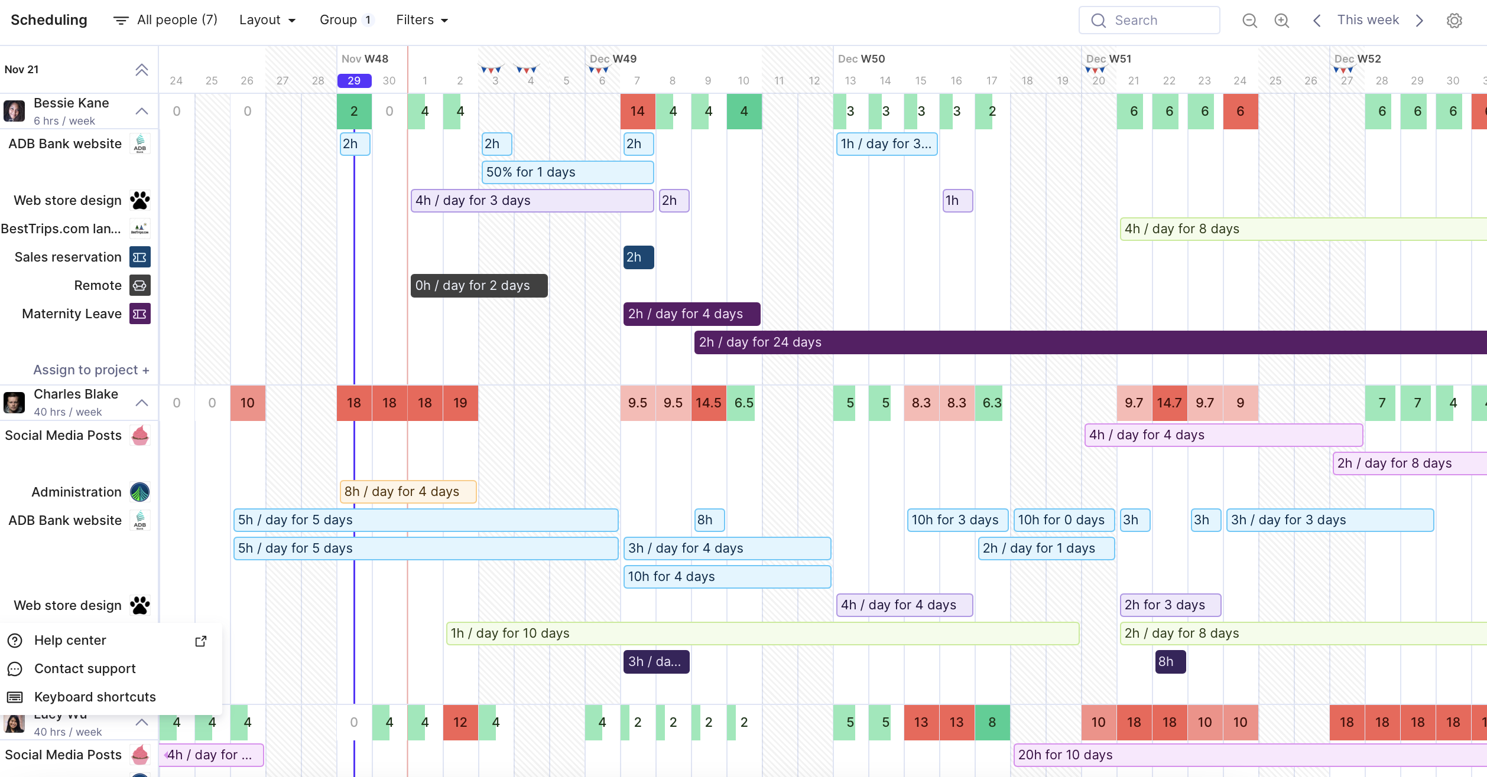Collapse Bessie Kane's project rows
Screen dimensions: 1487x777
point(141,111)
